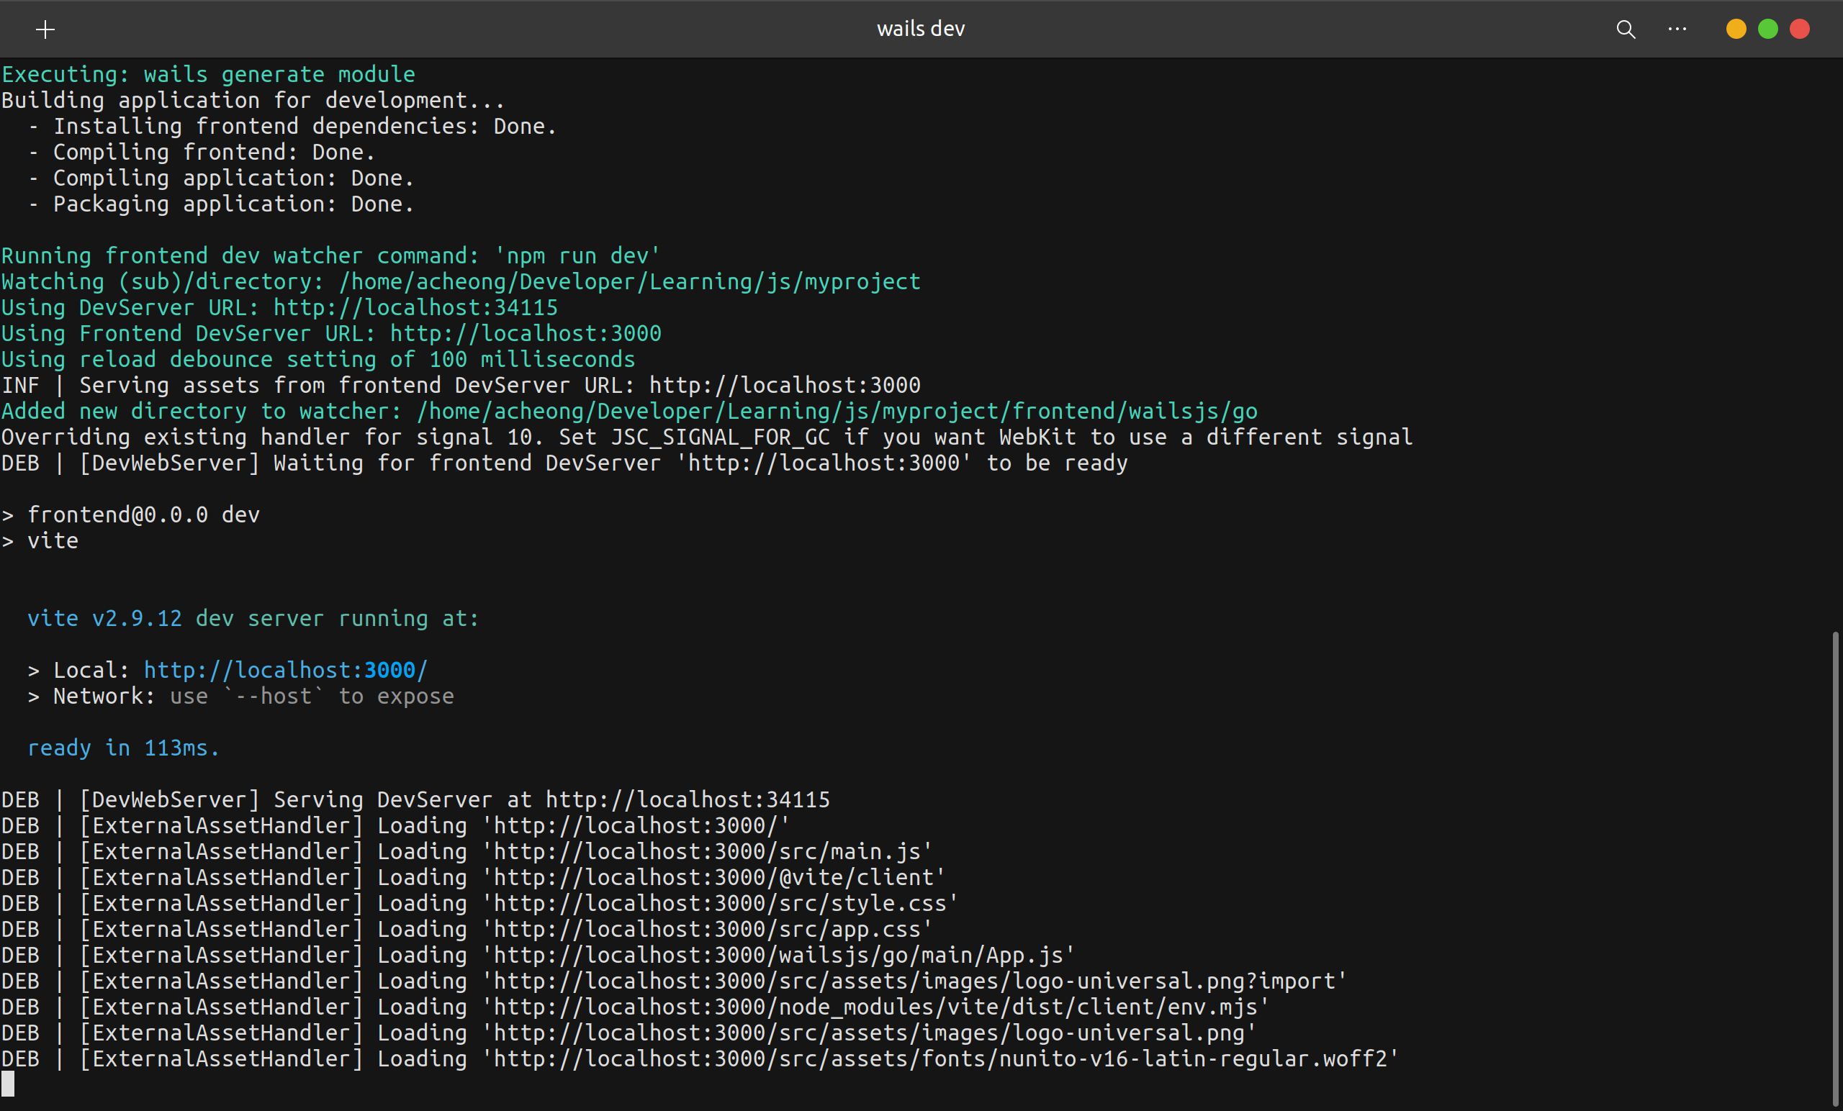Viewport: 1843px width, 1111px height.
Task: Minimize the wails dev window
Action: click(x=1736, y=28)
